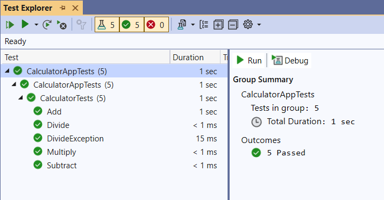Open the settings gear icon
This screenshot has height=200, width=384.
coord(248,25)
